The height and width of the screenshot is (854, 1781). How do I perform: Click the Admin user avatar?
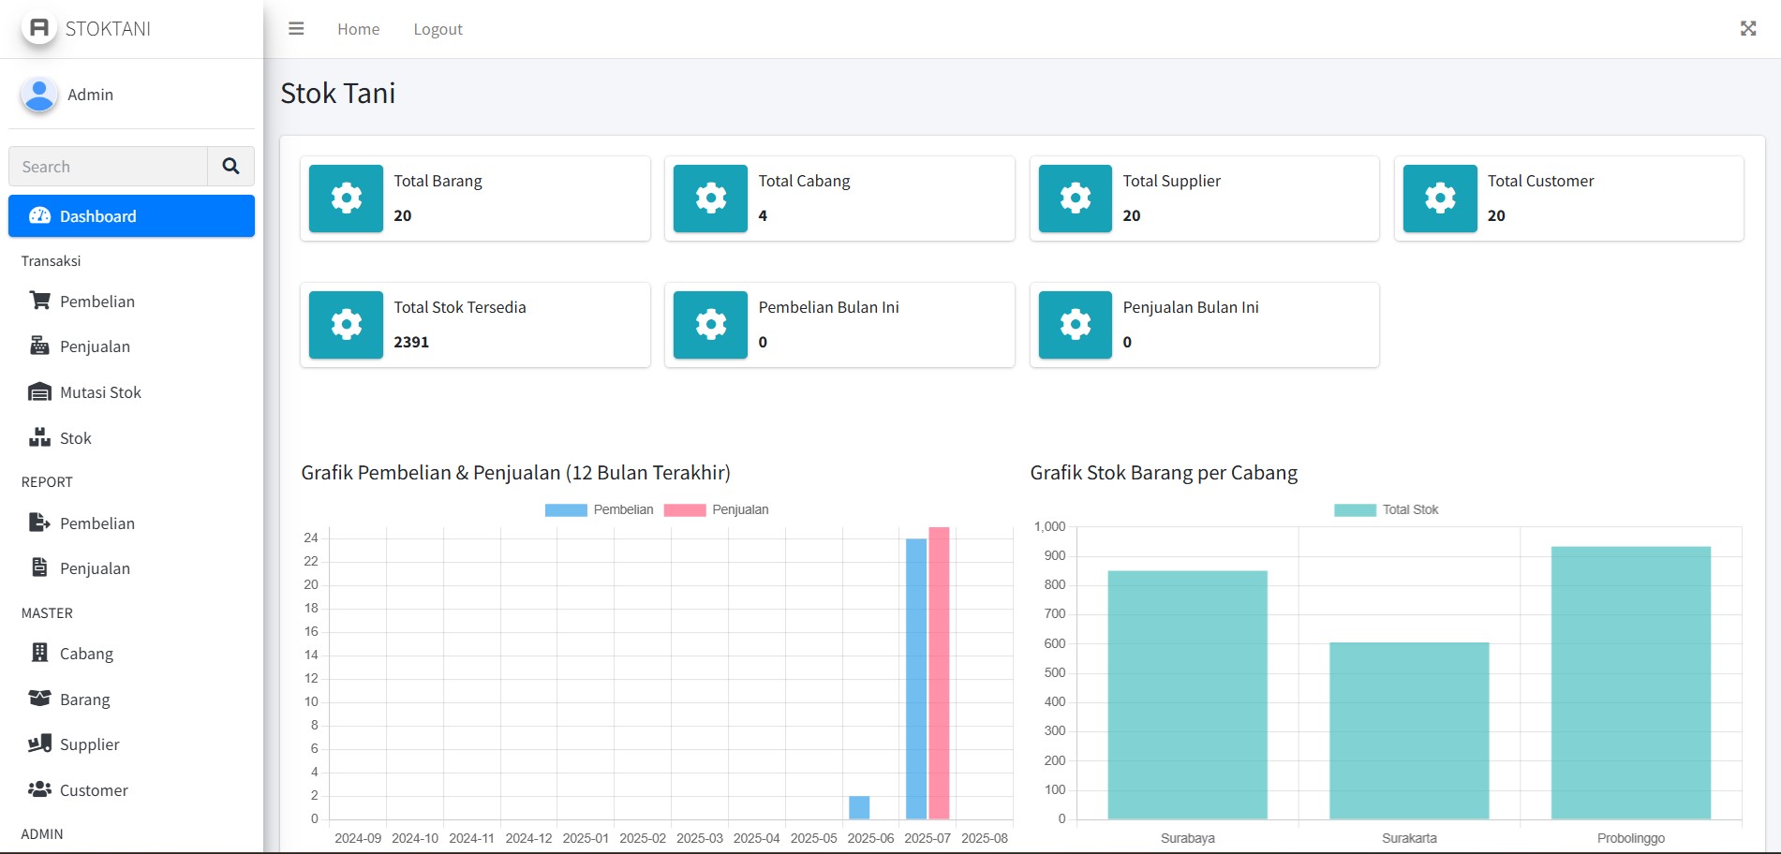[39, 95]
